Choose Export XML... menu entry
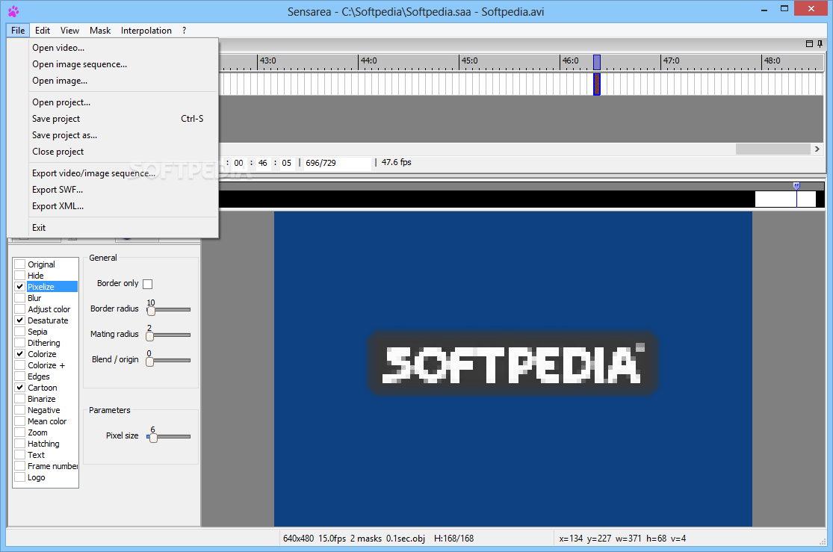 (x=113, y=205)
